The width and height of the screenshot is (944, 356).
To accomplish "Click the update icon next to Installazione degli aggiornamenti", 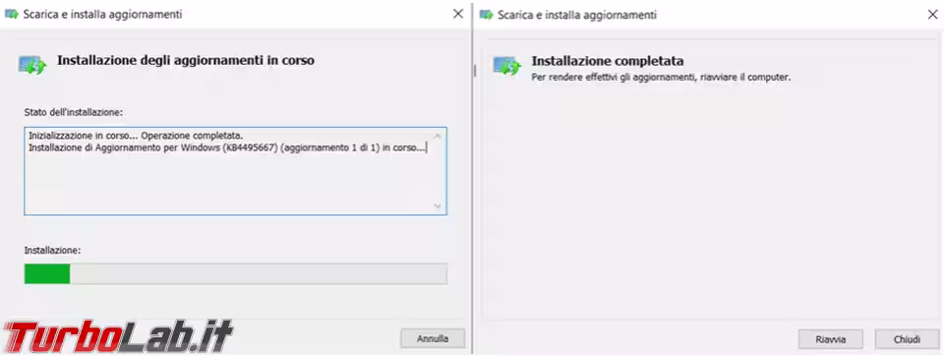I will [31, 64].
